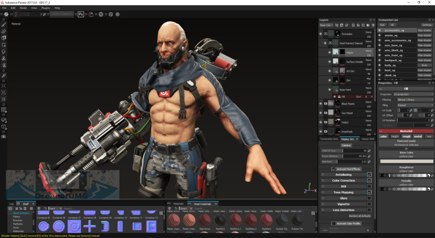Click Restore all defaults button
Viewport: 435px width, 238px height.
[x=359, y=216]
